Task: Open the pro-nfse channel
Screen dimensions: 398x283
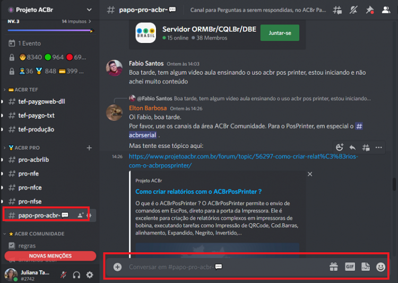Action: tap(30, 201)
